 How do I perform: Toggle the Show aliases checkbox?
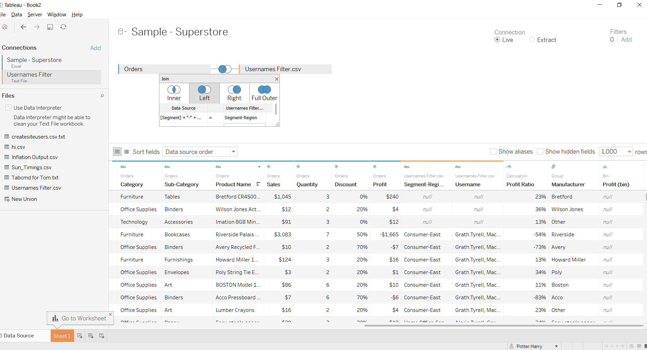tap(493, 152)
